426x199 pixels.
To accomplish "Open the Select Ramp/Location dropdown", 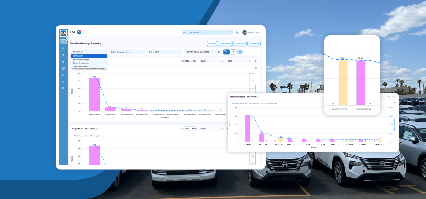I will pyautogui.click(x=128, y=52).
